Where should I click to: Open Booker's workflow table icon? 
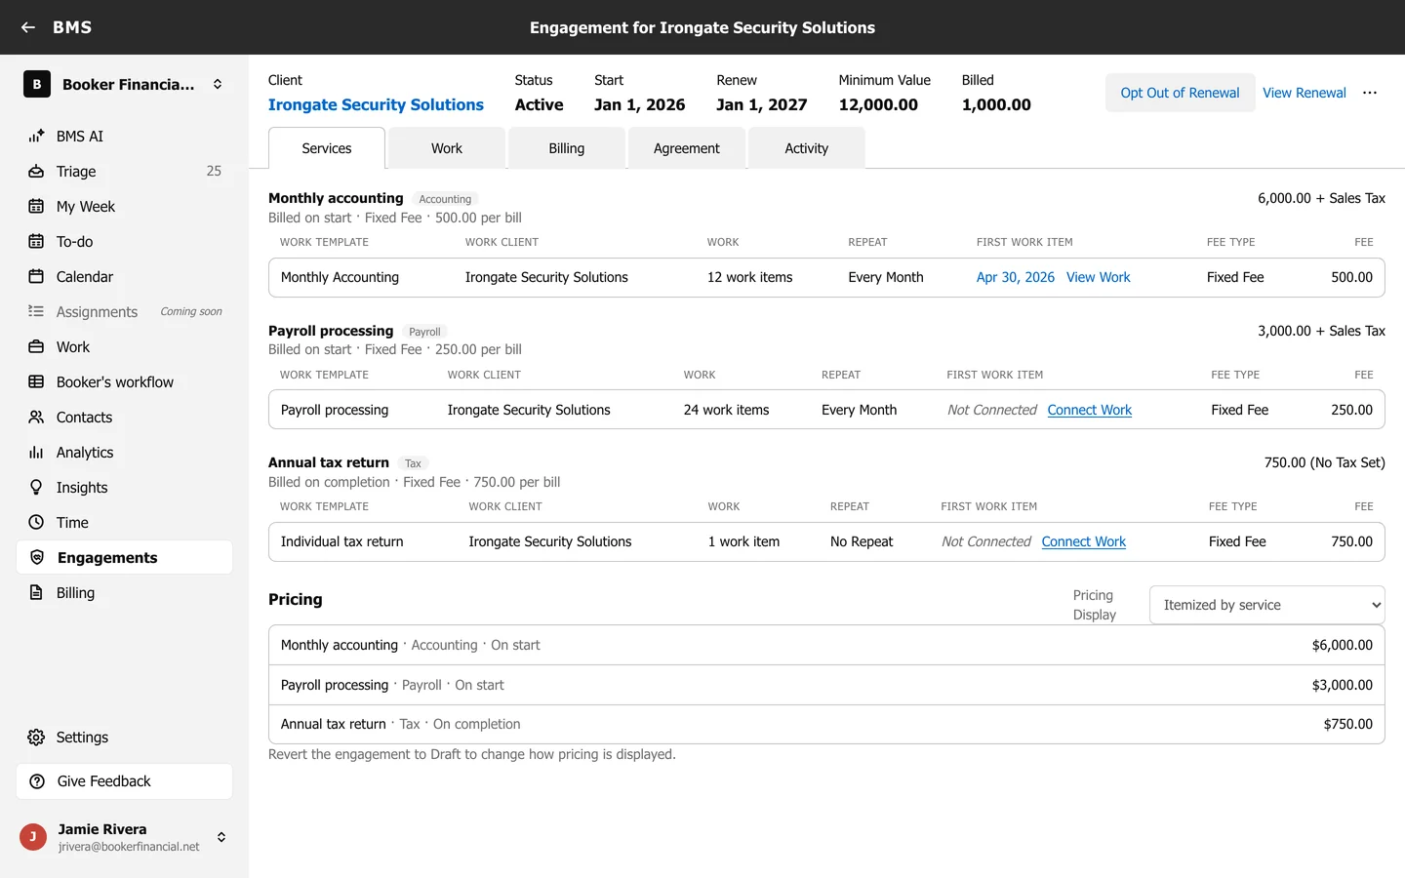point(36,382)
